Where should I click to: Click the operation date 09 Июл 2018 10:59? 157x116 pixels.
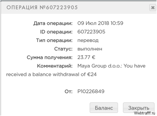100,23
